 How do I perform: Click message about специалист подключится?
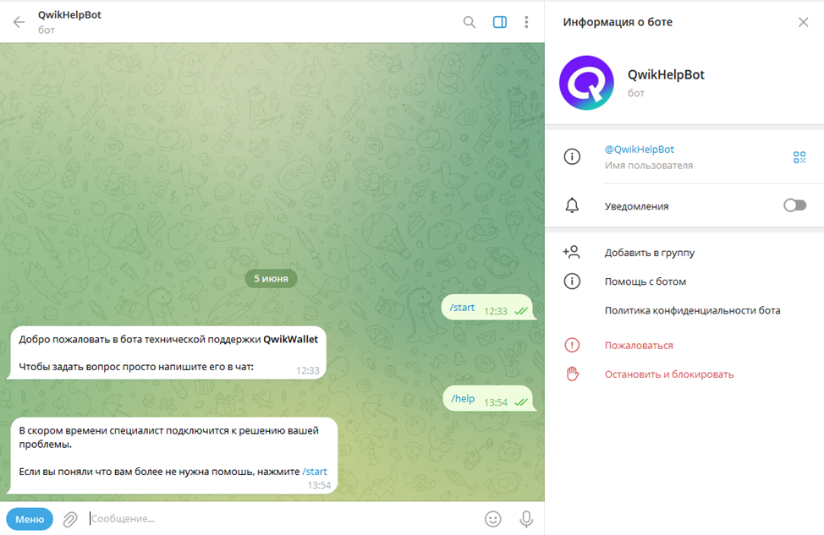pyautogui.click(x=172, y=456)
